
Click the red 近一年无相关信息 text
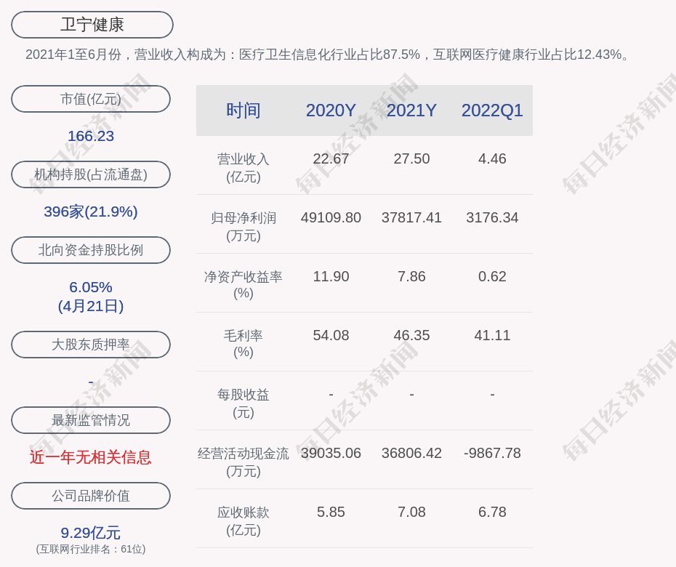click(91, 457)
